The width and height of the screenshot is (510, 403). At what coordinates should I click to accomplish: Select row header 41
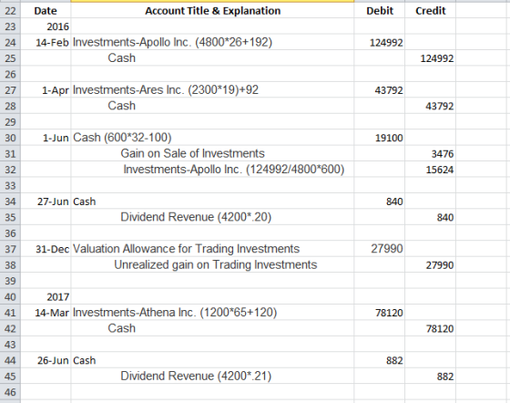(10, 313)
